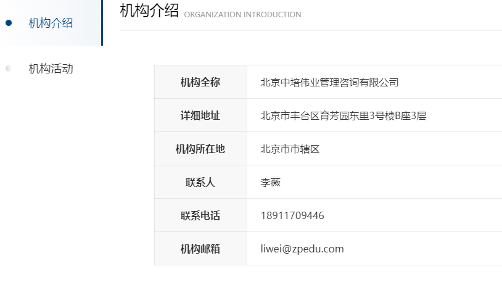Click email address liwei@zpedu.com

click(302, 249)
